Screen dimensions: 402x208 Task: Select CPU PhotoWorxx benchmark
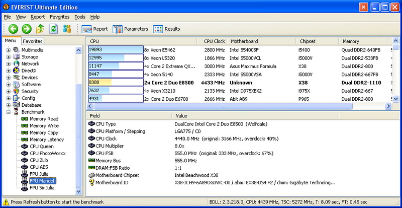[47, 154]
